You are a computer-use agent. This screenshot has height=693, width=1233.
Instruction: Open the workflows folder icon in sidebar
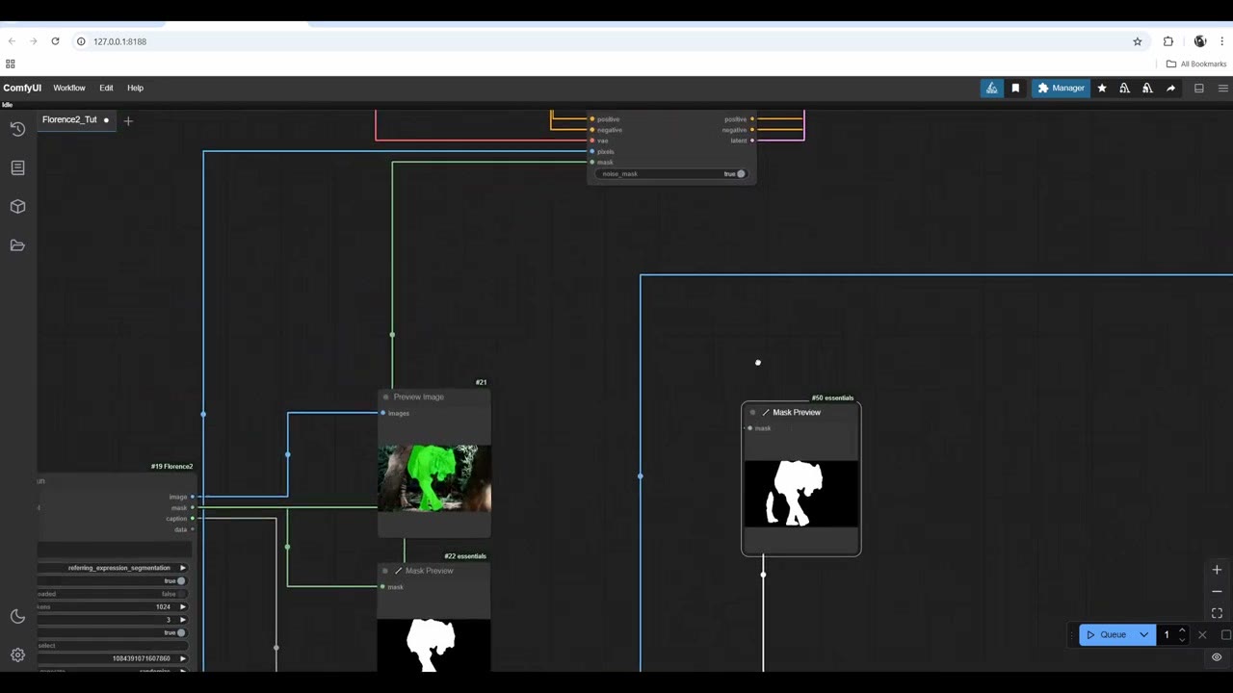[17, 245]
